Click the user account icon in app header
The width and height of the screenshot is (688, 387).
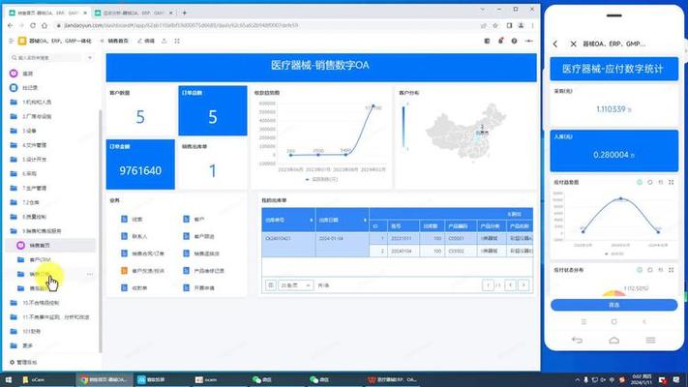(528, 41)
